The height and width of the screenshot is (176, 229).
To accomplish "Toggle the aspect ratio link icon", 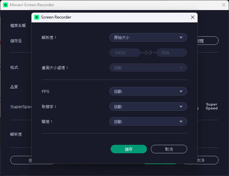I will point(148,53).
